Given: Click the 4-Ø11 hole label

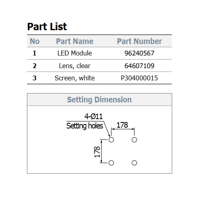Looking at the screenshot, I should pos(93,116).
